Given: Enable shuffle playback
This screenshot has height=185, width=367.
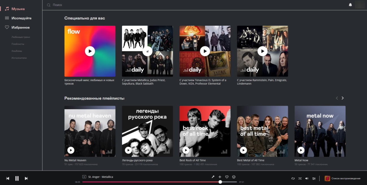Looking at the screenshot, I should tap(300, 178).
